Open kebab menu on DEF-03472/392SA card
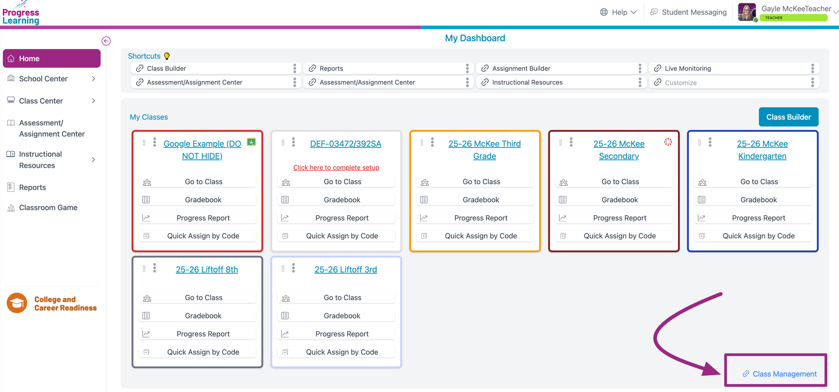 293,142
